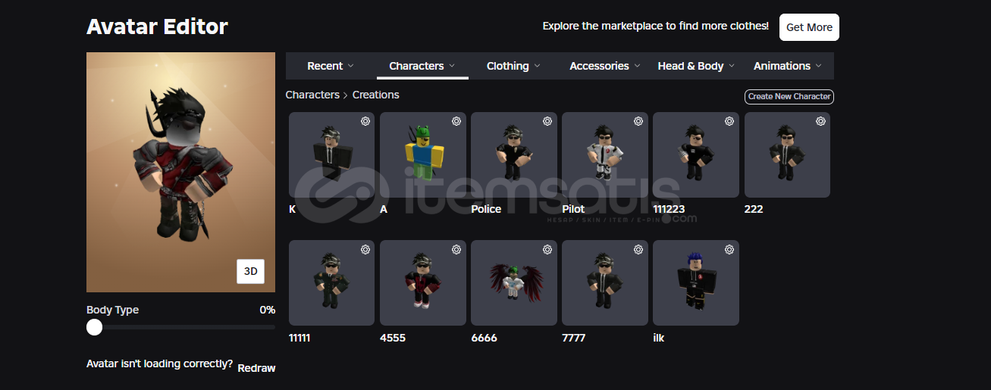This screenshot has width=991, height=390.
Task: Expand the Head & Body dropdown chevron
Action: [x=732, y=66]
